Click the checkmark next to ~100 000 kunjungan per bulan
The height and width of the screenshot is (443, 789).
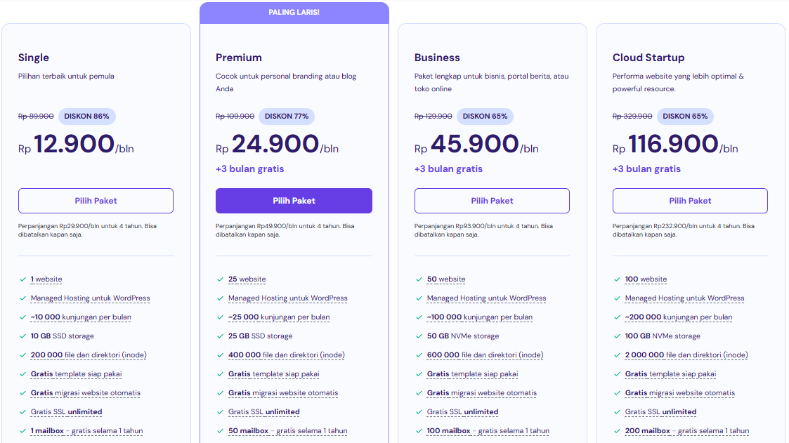pyautogui.click(x=419, y=317)
